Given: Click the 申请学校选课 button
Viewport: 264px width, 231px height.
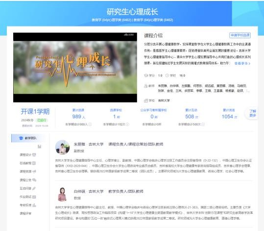Looking at the screenshot, I should [x=240, y=35].
